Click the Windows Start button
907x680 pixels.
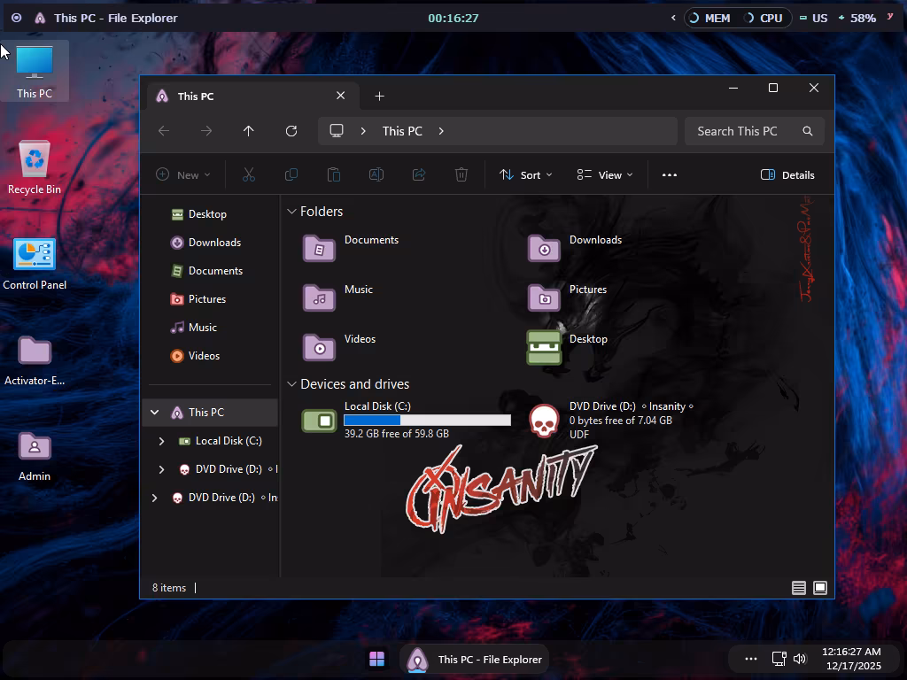click(x=376, y=659)
